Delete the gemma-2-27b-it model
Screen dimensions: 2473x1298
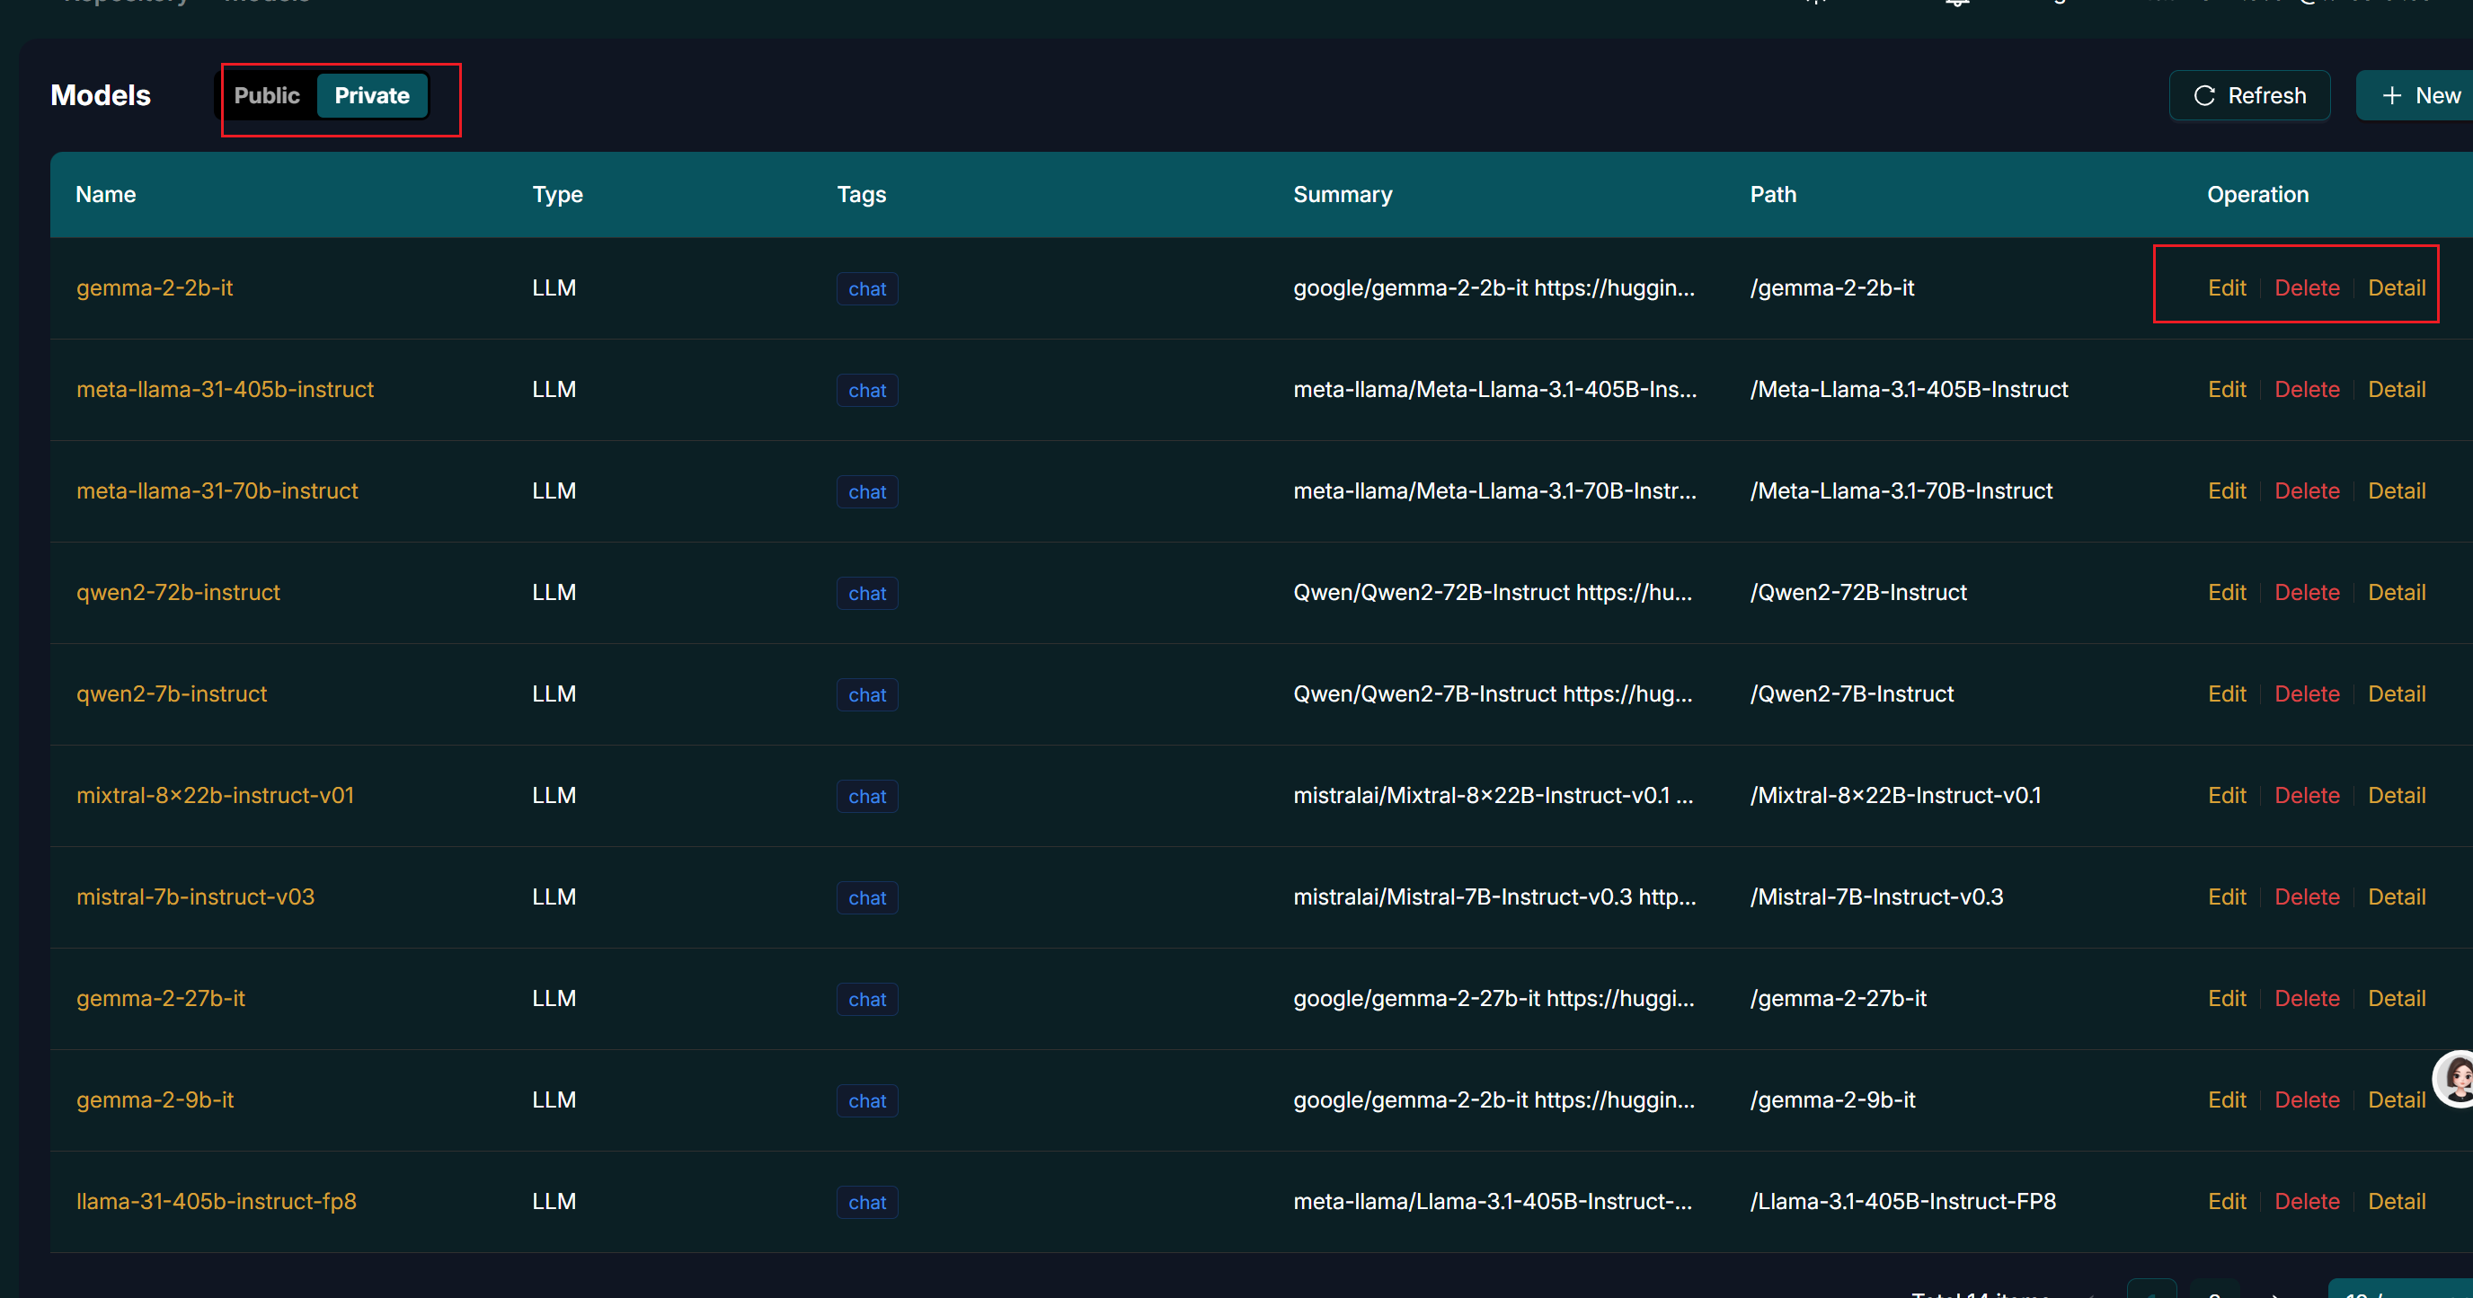(x=2306, y=999)
